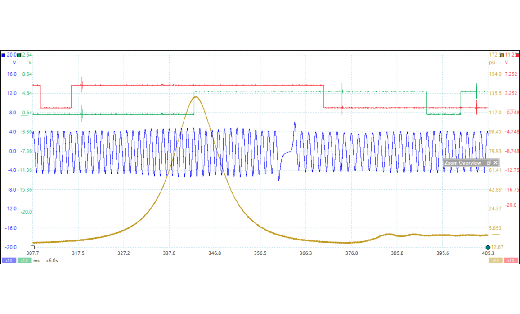Click the blue channel A square marker
Image resolution: width=520 pixels, height=314 pixels.
point(4,55)
